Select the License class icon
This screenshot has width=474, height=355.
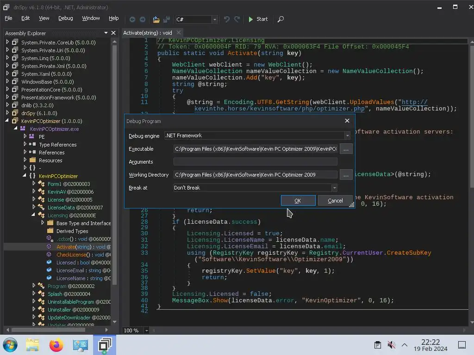click(41, 199)
